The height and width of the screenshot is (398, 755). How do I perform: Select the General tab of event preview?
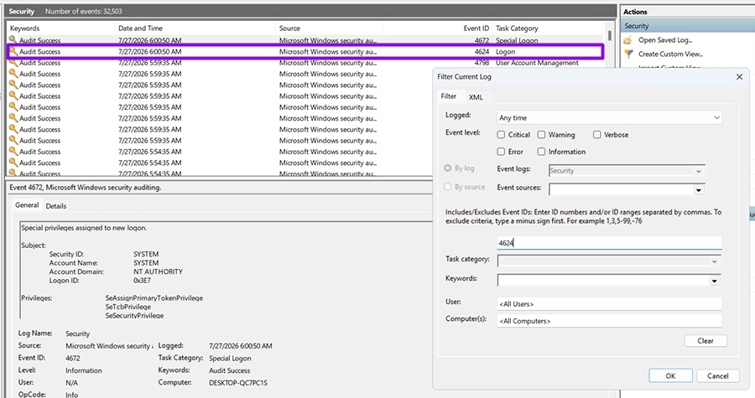click(x=27, y=205)
